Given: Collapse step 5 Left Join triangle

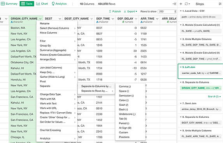Looking at the screenshot, I should [x=181, y=67].
